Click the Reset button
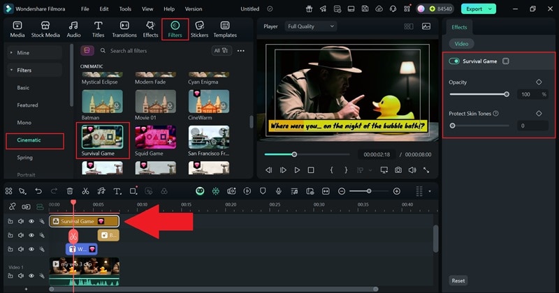 tap(458, 280)
